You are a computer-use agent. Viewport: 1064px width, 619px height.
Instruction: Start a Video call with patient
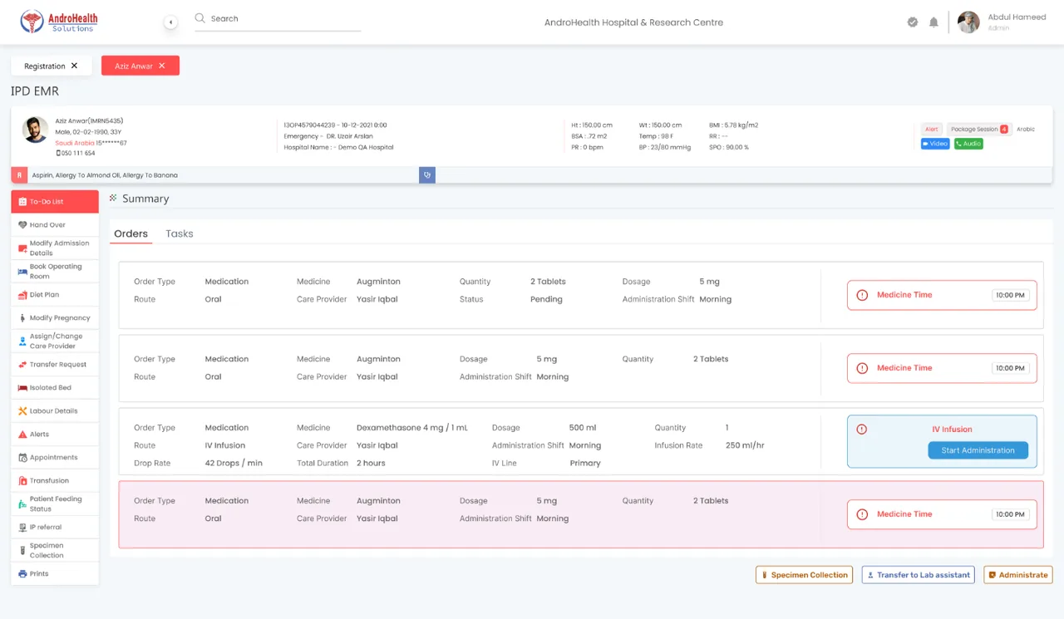[x=935, y=144]
